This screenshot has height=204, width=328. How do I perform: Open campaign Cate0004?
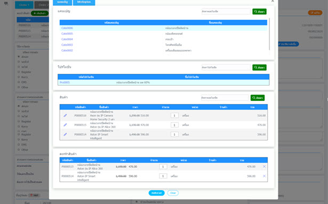[67, 39]
